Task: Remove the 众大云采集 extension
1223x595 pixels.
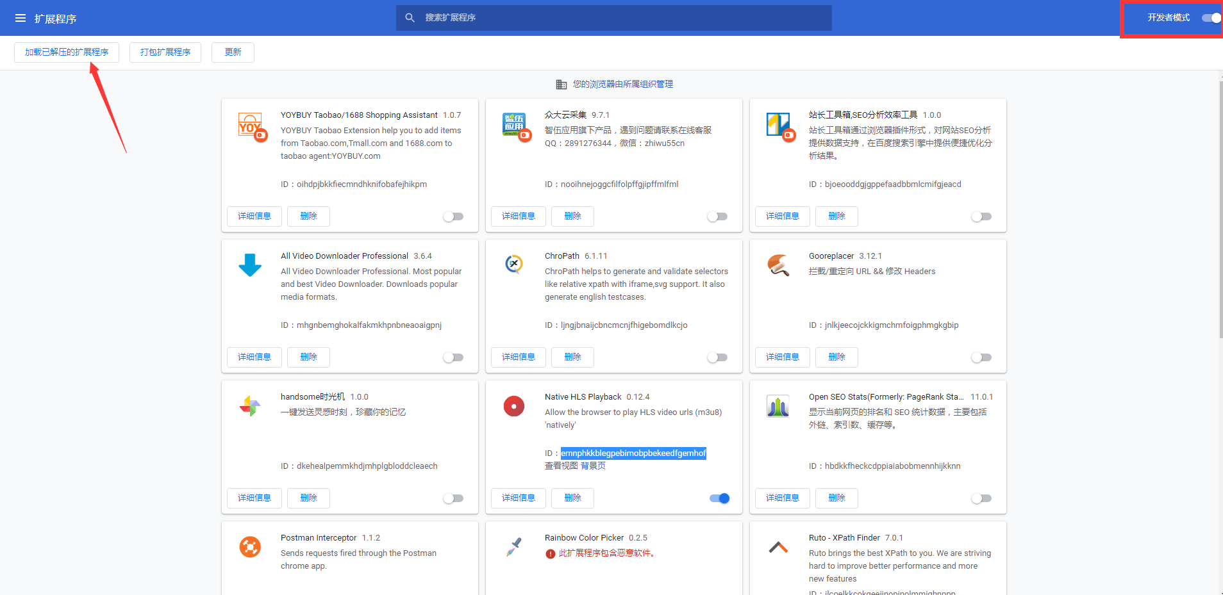Action: coord(572,216)
